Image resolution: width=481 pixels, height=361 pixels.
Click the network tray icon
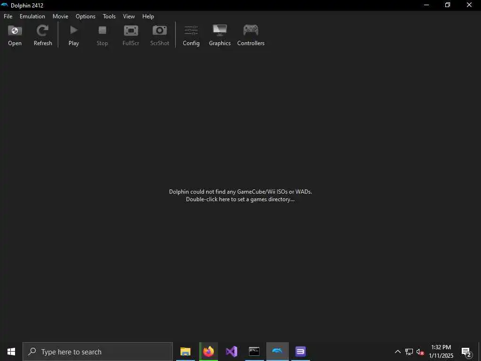pyautogui.click(x=409, y=352)
